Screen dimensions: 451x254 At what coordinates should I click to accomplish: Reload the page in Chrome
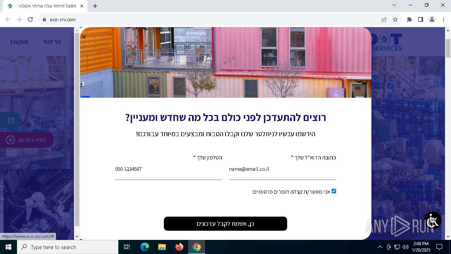(30, 19)
